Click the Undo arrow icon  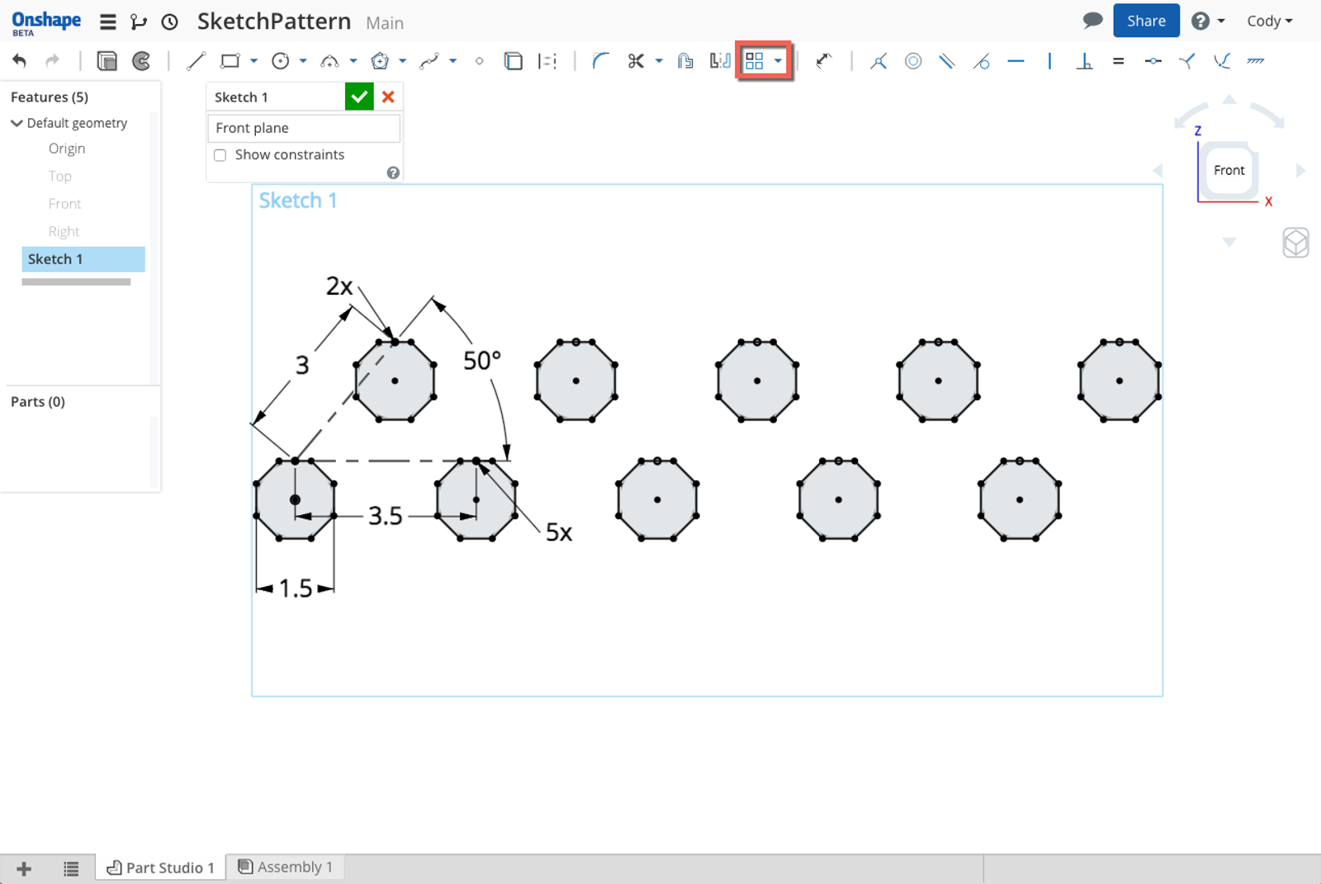[x=20, y=61]
